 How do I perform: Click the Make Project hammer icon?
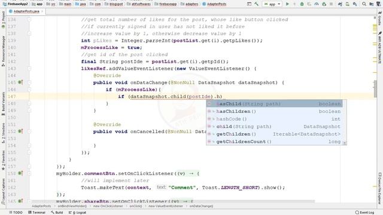[256, 4]
